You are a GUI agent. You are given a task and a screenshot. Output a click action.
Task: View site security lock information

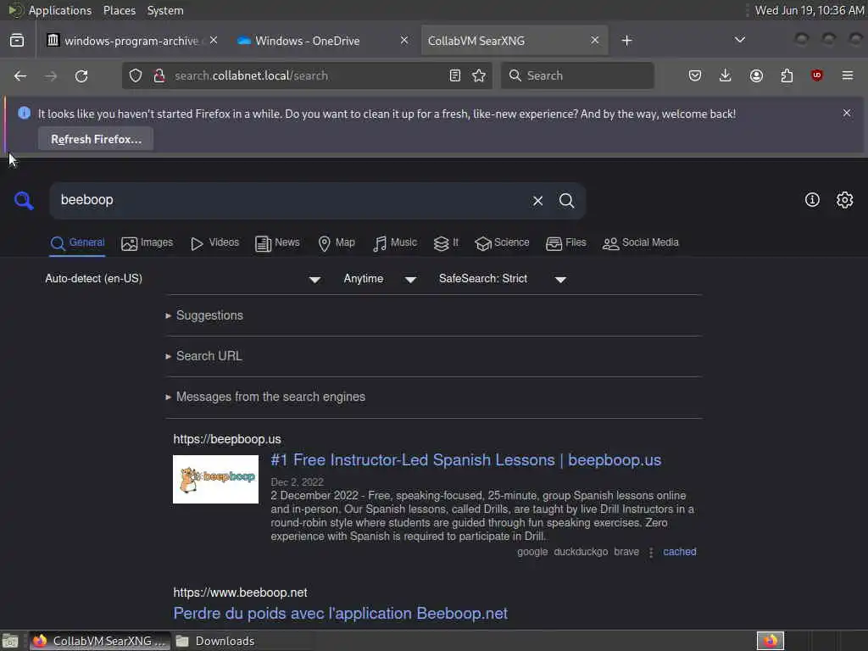tap(159, 75)
